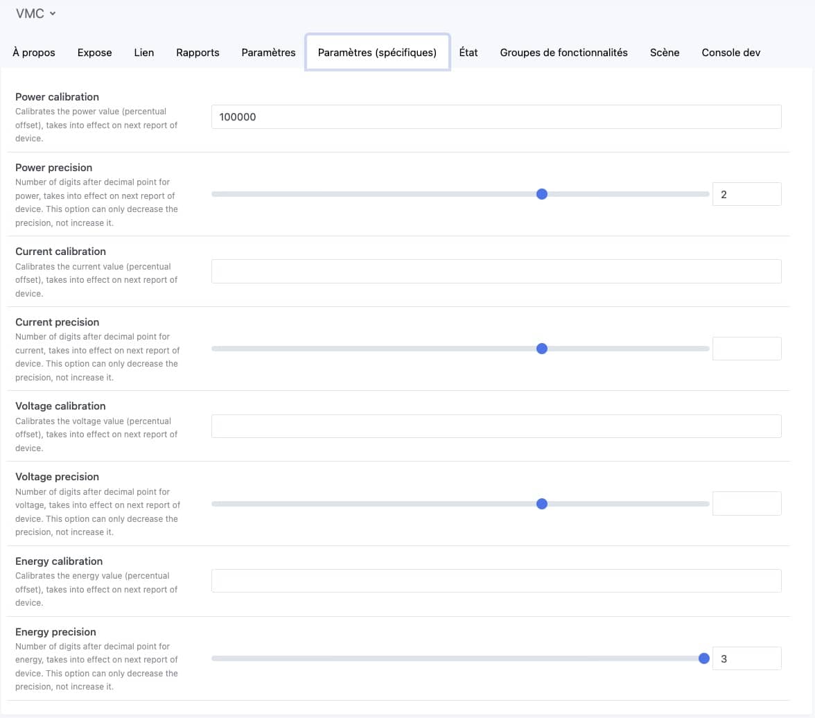Open the Expose tab

click(x=94, y=53)
